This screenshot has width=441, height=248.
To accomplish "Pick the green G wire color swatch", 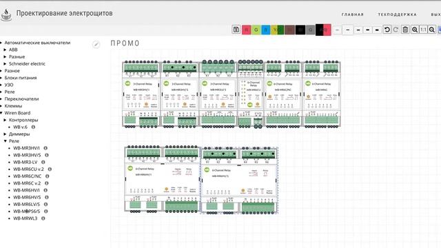I will [x=256, y=30].
